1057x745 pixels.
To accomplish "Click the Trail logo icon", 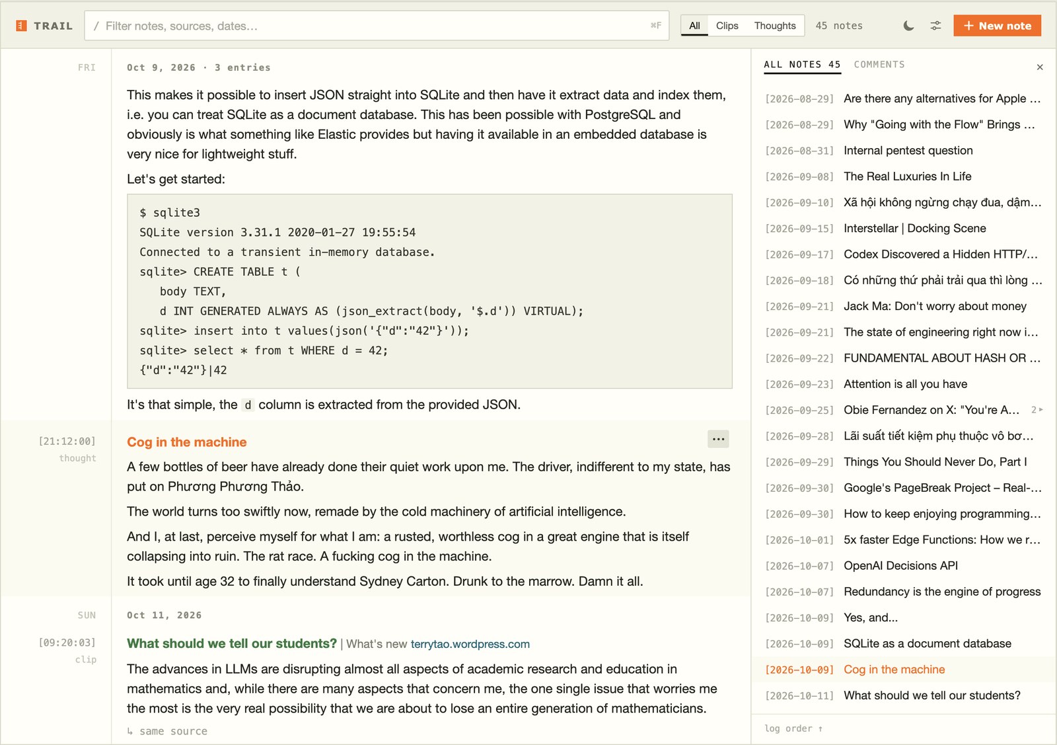I will [21, 26].
